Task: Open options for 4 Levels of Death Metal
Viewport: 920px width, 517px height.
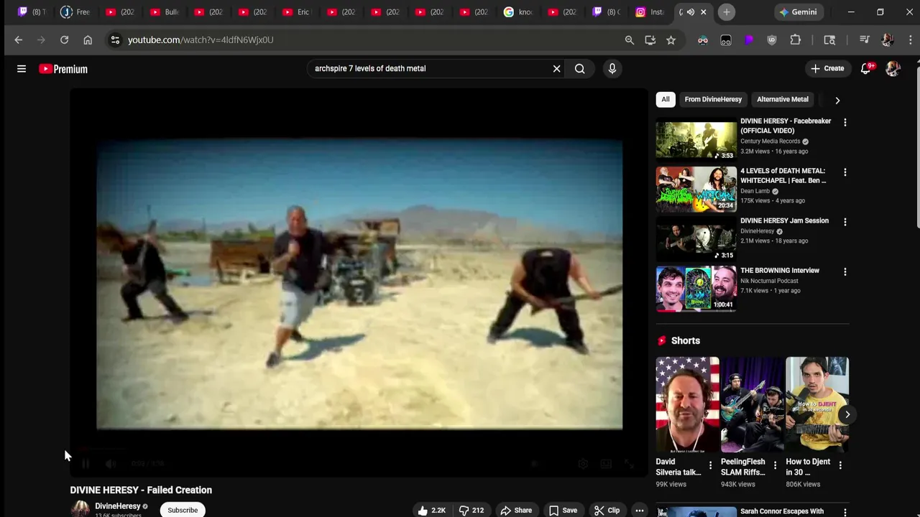Action: 845,172
